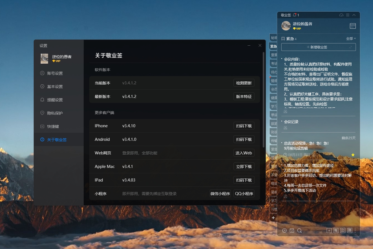Switch to the 考试 category tab
Viewport: 373px width, 249px height.
point(274,63)
